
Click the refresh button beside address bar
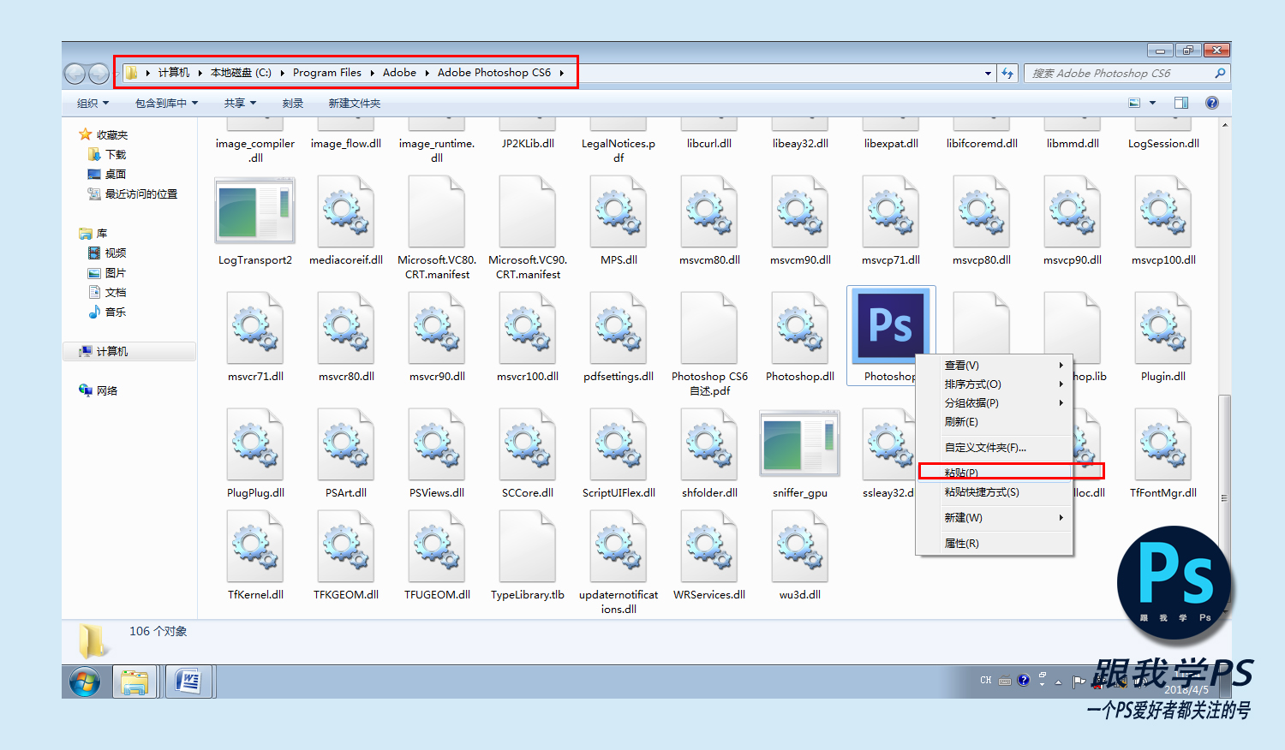click(x=1007, y=74)
